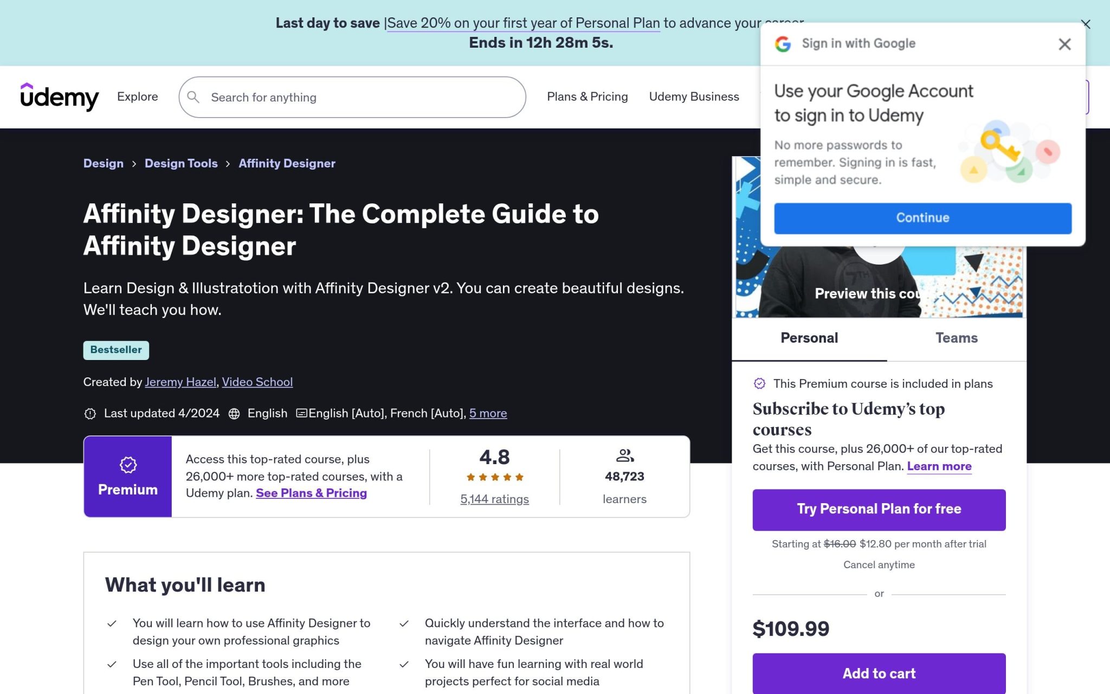Open the Explore menu
This screenshot has width=1110, height=694.
click(x=138, y=97)
